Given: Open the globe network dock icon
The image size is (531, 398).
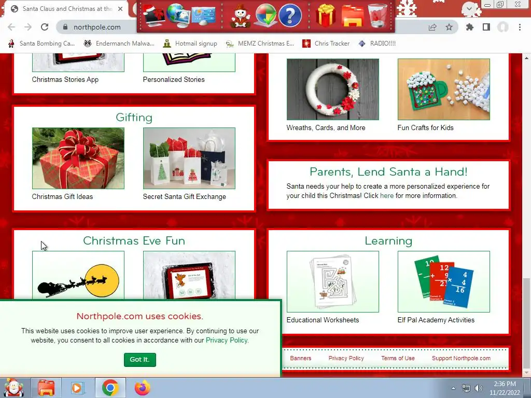Looking at the screenshot, I should (178, 15).
